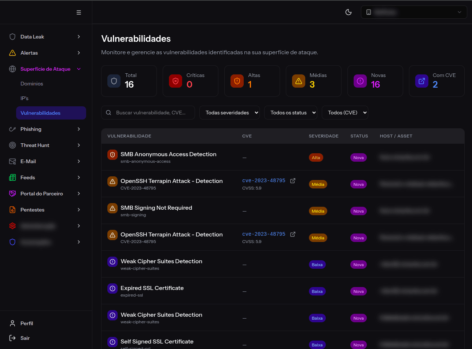Click the E-Mail envelope icon
The image size is (472, 349).
(x=12, y=161)
